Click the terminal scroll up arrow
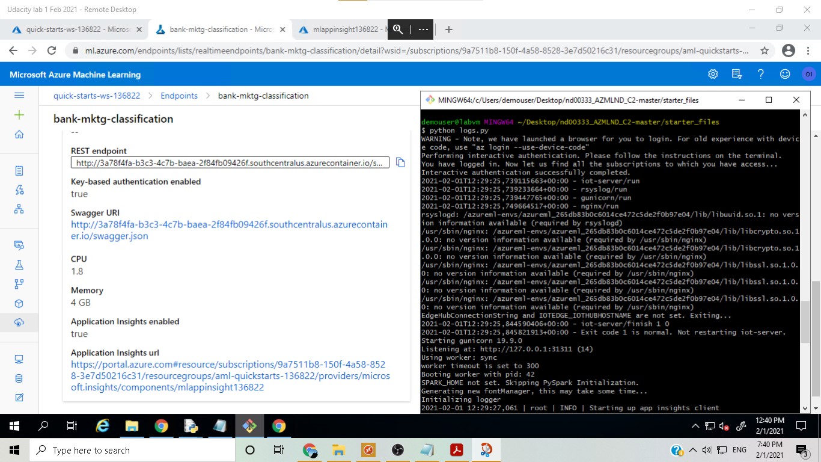This screenshot has width=821, height=462. (x=805, y=115)
